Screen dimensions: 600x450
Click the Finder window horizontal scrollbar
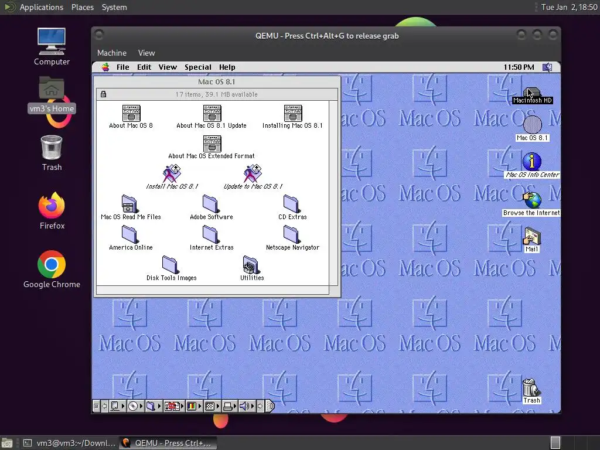tap(212, 291)
